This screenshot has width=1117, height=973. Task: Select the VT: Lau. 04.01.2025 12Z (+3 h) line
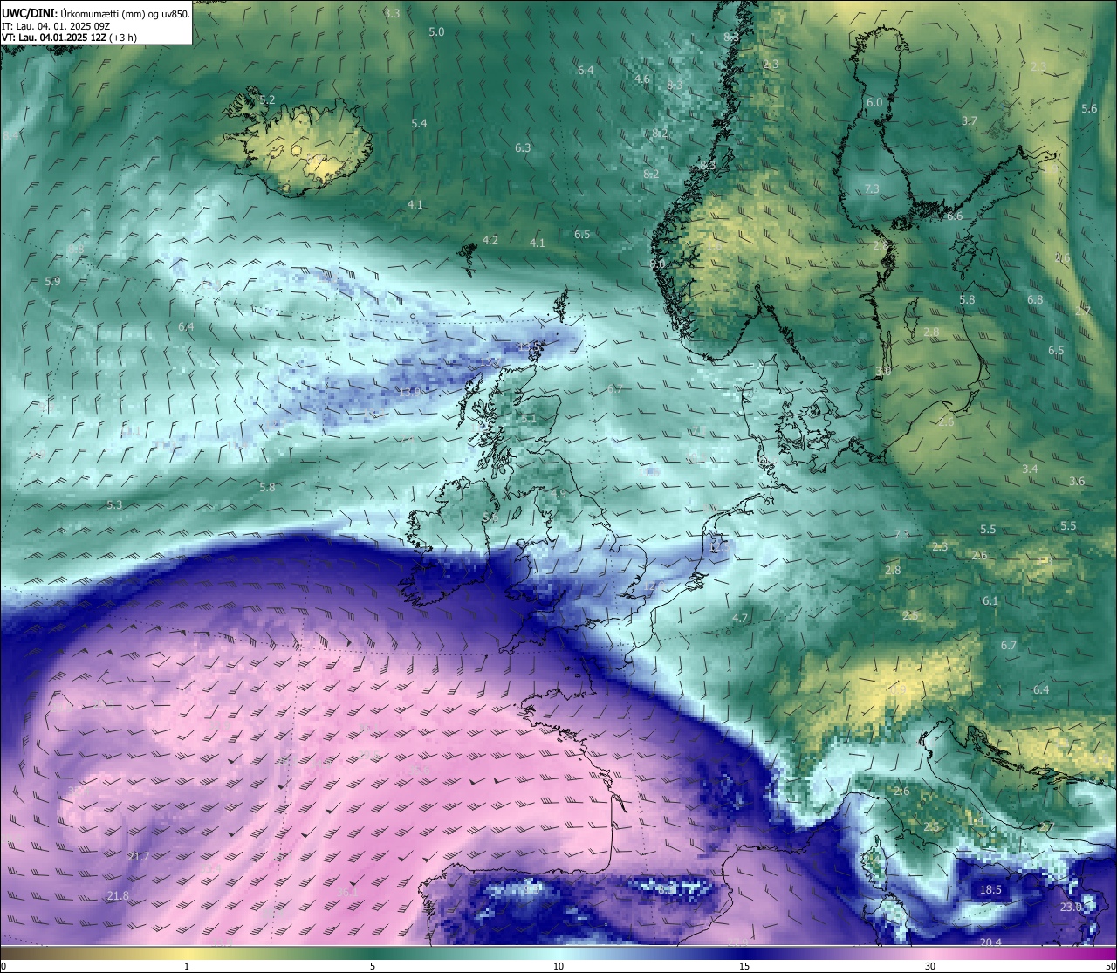click(x=69, y=38)
